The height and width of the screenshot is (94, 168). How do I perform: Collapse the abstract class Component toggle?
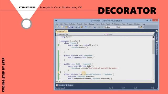60,56
